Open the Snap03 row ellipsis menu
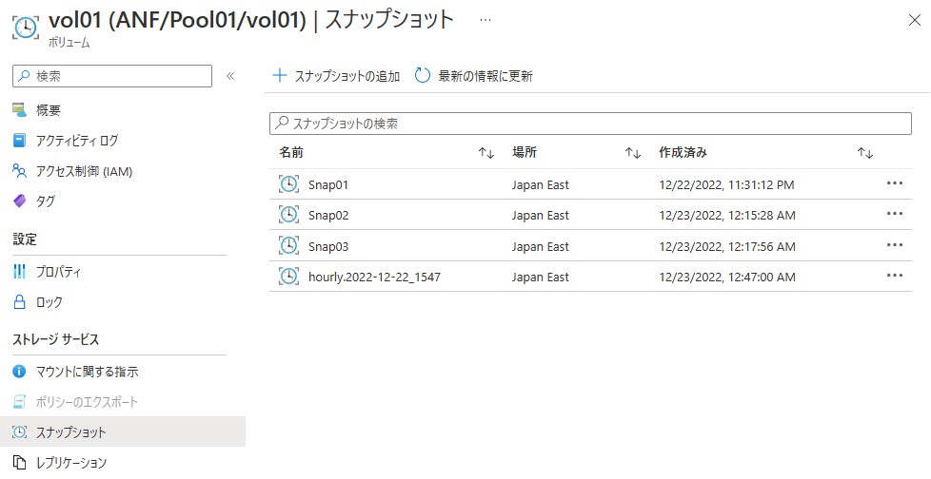Viewport: 931px width, 479px height. tap(895, 245)
